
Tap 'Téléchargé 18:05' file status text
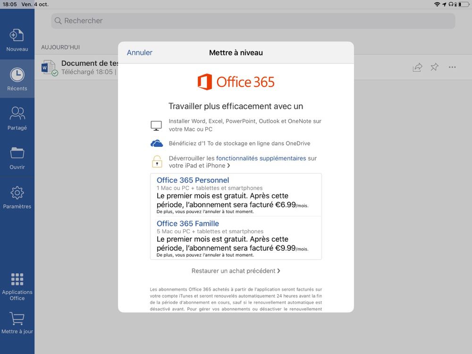tap(87, 72)
